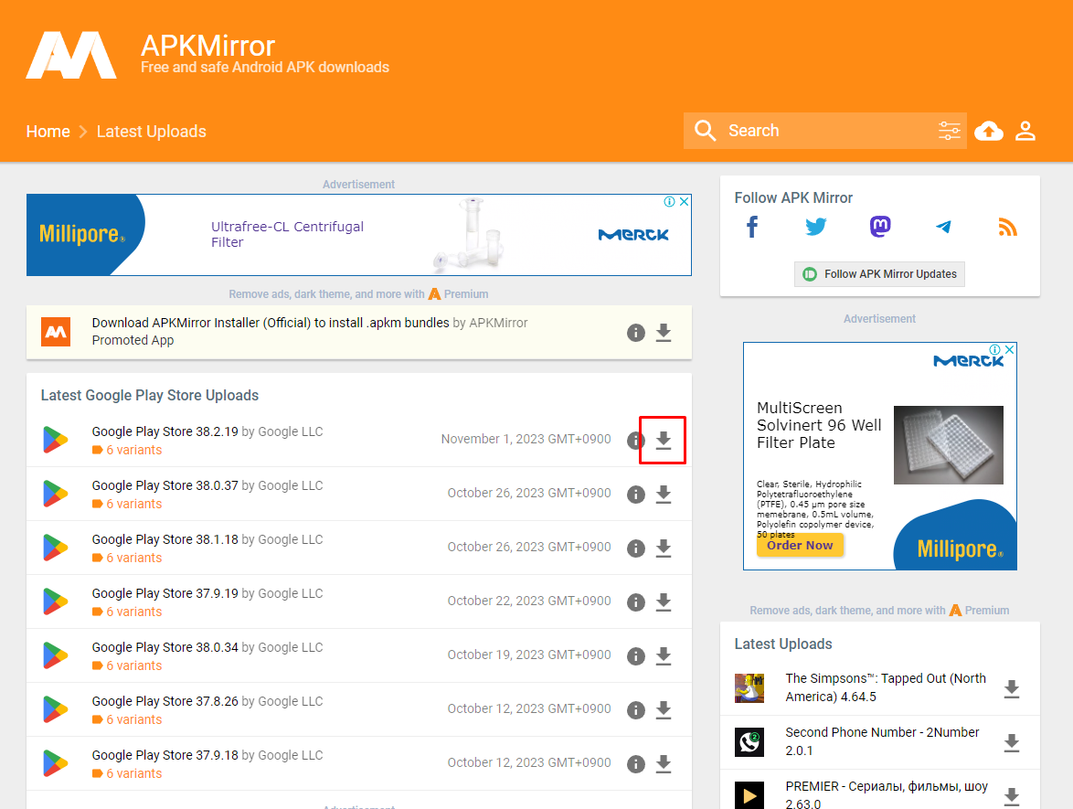1073x809 pixels.
Task: Open Google Play Store 38.2.19 page
Action: click(165, 431)
